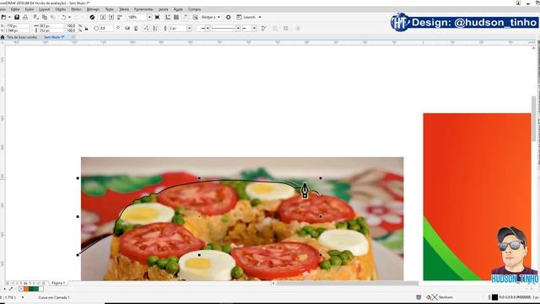Screen dimensions: 540x304
Task: Click the round black search content icon
Action: point(92,17)
